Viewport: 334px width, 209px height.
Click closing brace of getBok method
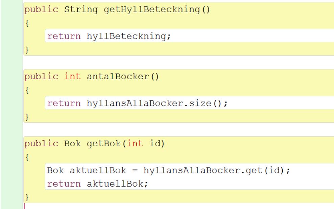coord(26,197)
